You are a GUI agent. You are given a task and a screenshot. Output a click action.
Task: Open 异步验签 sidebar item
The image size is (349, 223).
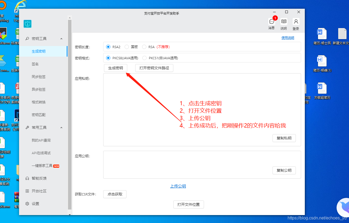43,89
